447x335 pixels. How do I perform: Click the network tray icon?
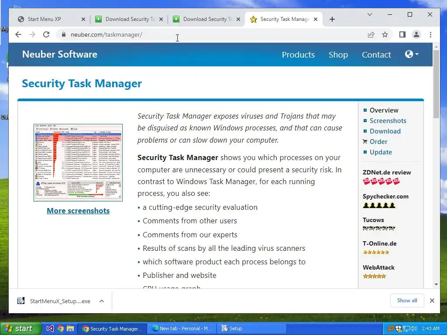coord(406,329)
